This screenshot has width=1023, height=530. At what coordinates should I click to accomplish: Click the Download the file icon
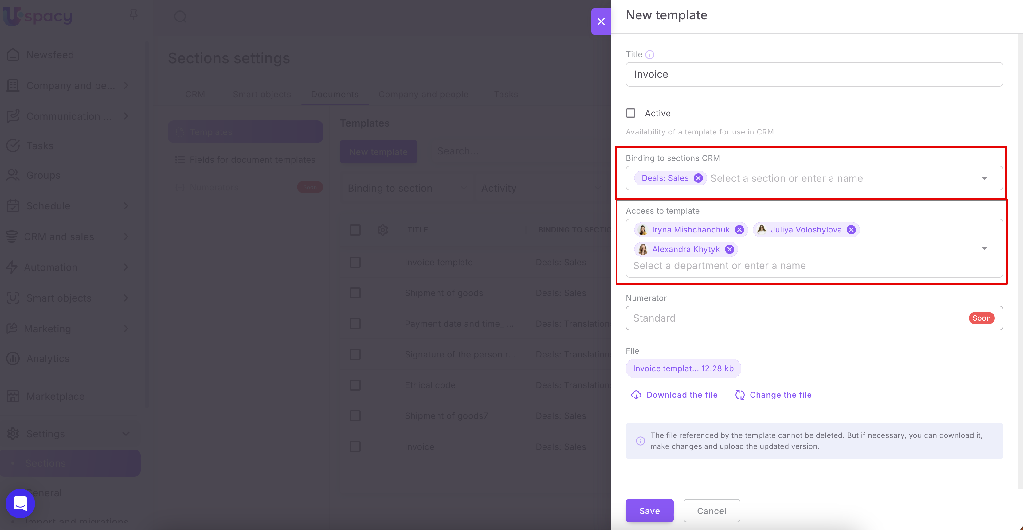pos(636,395)
